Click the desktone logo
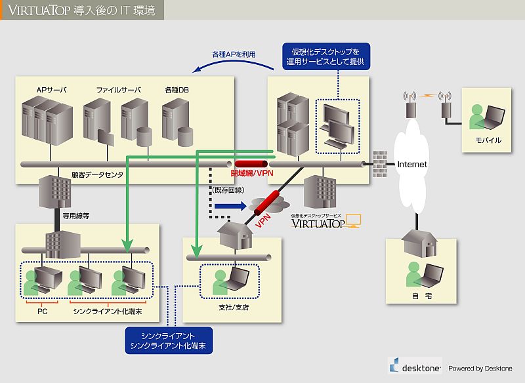525x383 pixels. [415, 365]
